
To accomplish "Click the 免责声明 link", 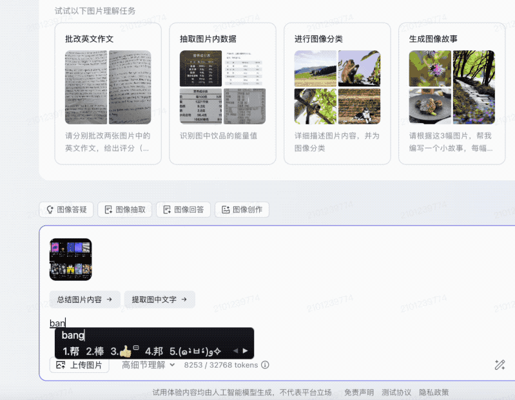I will pyautogui.click(x=358, y=392).
